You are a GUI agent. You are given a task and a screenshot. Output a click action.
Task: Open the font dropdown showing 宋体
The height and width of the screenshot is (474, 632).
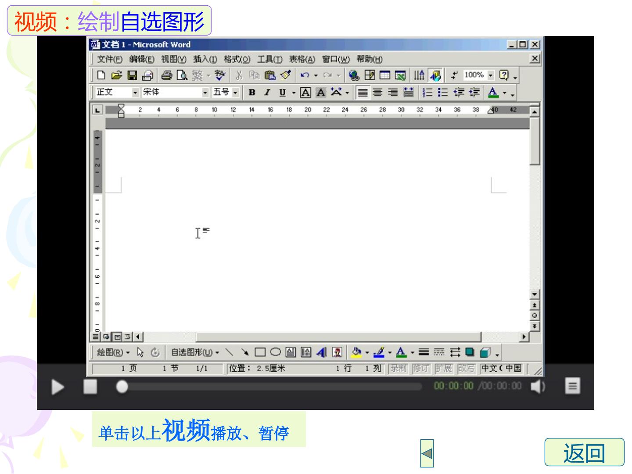click(x=205, y=93)
